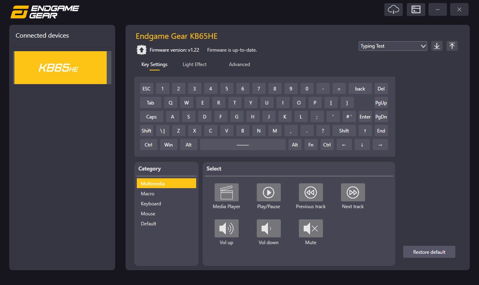Click the left Shift key
The image size is (479, 285).
(x=146, y=131)
